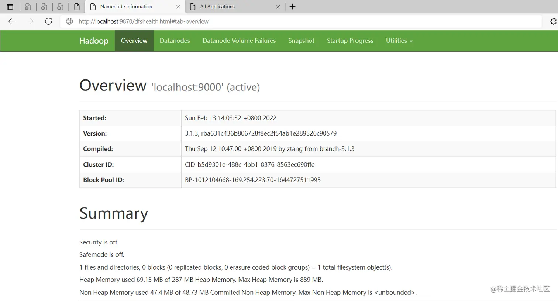
Task: Close the All Applications tab
Action: [278, 7]
